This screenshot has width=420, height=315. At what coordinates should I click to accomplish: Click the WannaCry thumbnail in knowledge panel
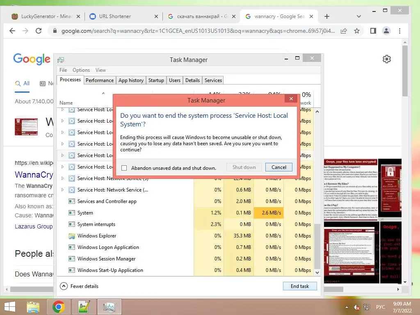tap(26, 126)
